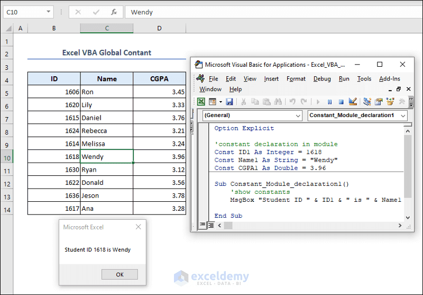Viewport: 423px width, 295px height.
Task: Open the Insert UserForm dropdown arrow
Action: click(x=220, y=102)
